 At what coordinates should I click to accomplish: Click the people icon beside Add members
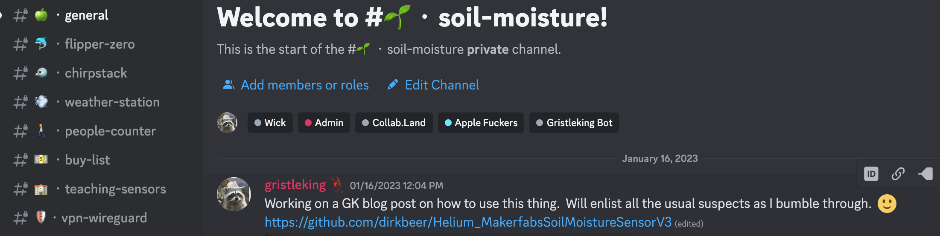coord(229,85)
